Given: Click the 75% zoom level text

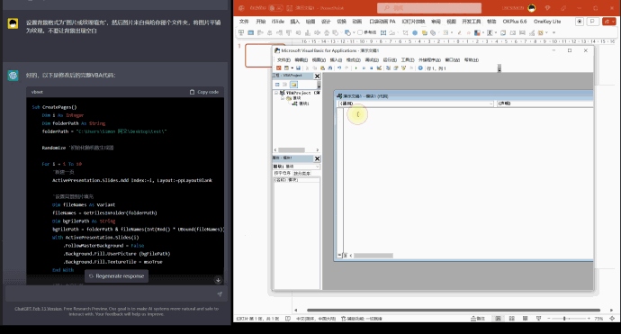Looking at the screenshot, I should [x=598, y=319].
